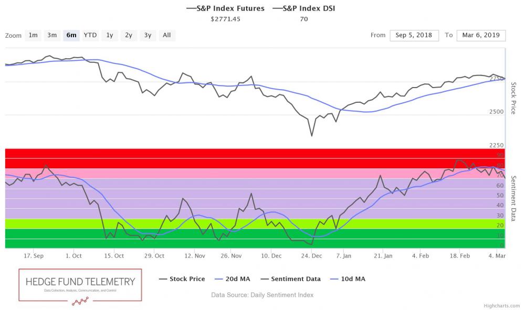Select the 3m zoom range
The height and width of the screenshot is (310, 525).
coord(52,35)
